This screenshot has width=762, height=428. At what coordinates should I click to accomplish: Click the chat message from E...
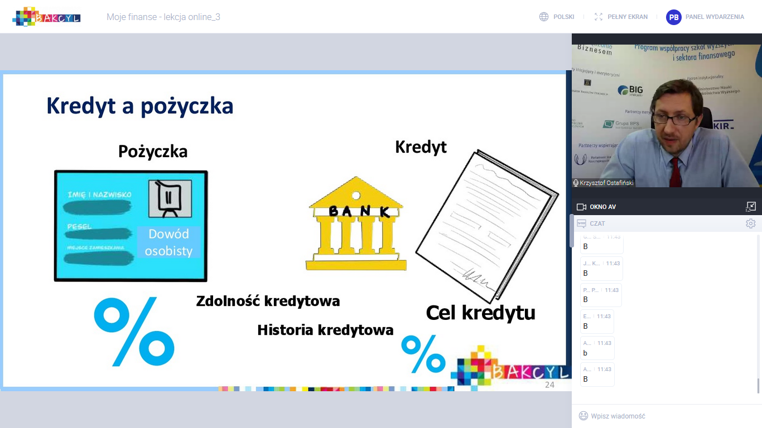click(597, 322)
